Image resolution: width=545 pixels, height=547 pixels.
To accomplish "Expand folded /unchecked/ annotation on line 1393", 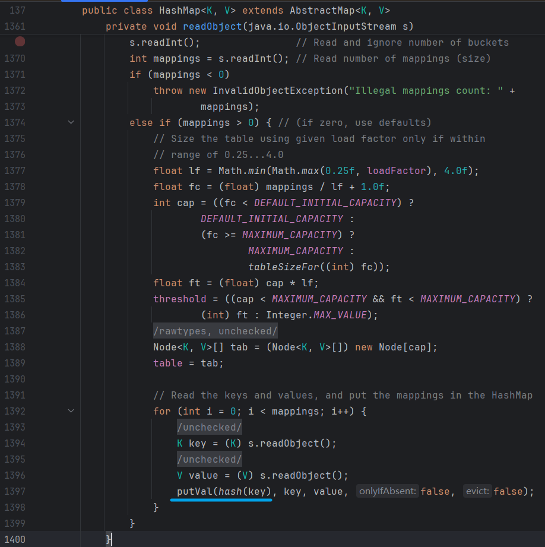I will click(209, 427).
